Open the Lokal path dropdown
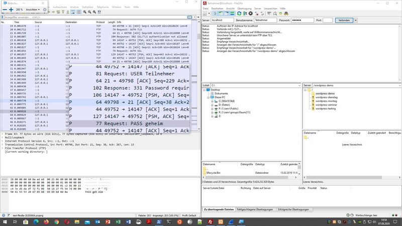Viewport: 402px width, 226px height. (299, 85)
